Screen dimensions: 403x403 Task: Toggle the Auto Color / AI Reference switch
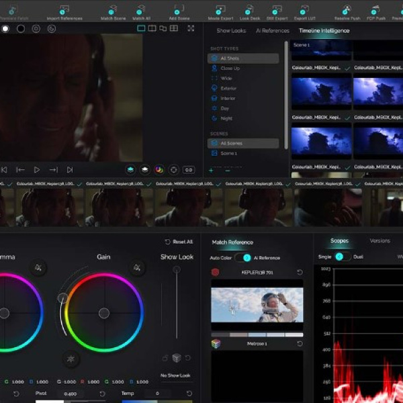coord(247,257)
